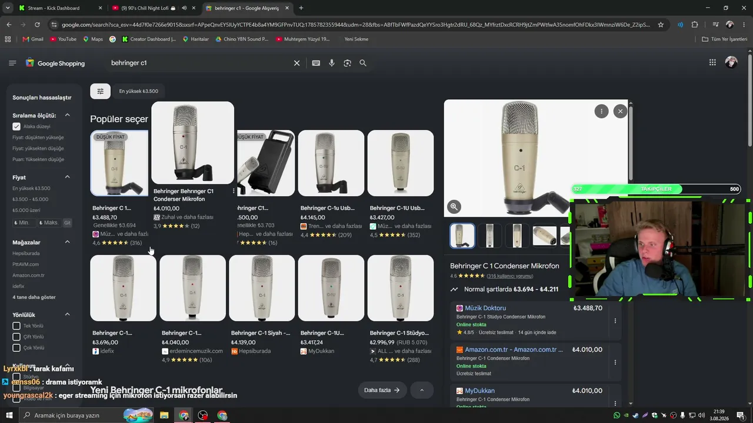Open File Explorer from the taskbar
The height and width of the screenshot is (423, 753).
coord(164,415)
